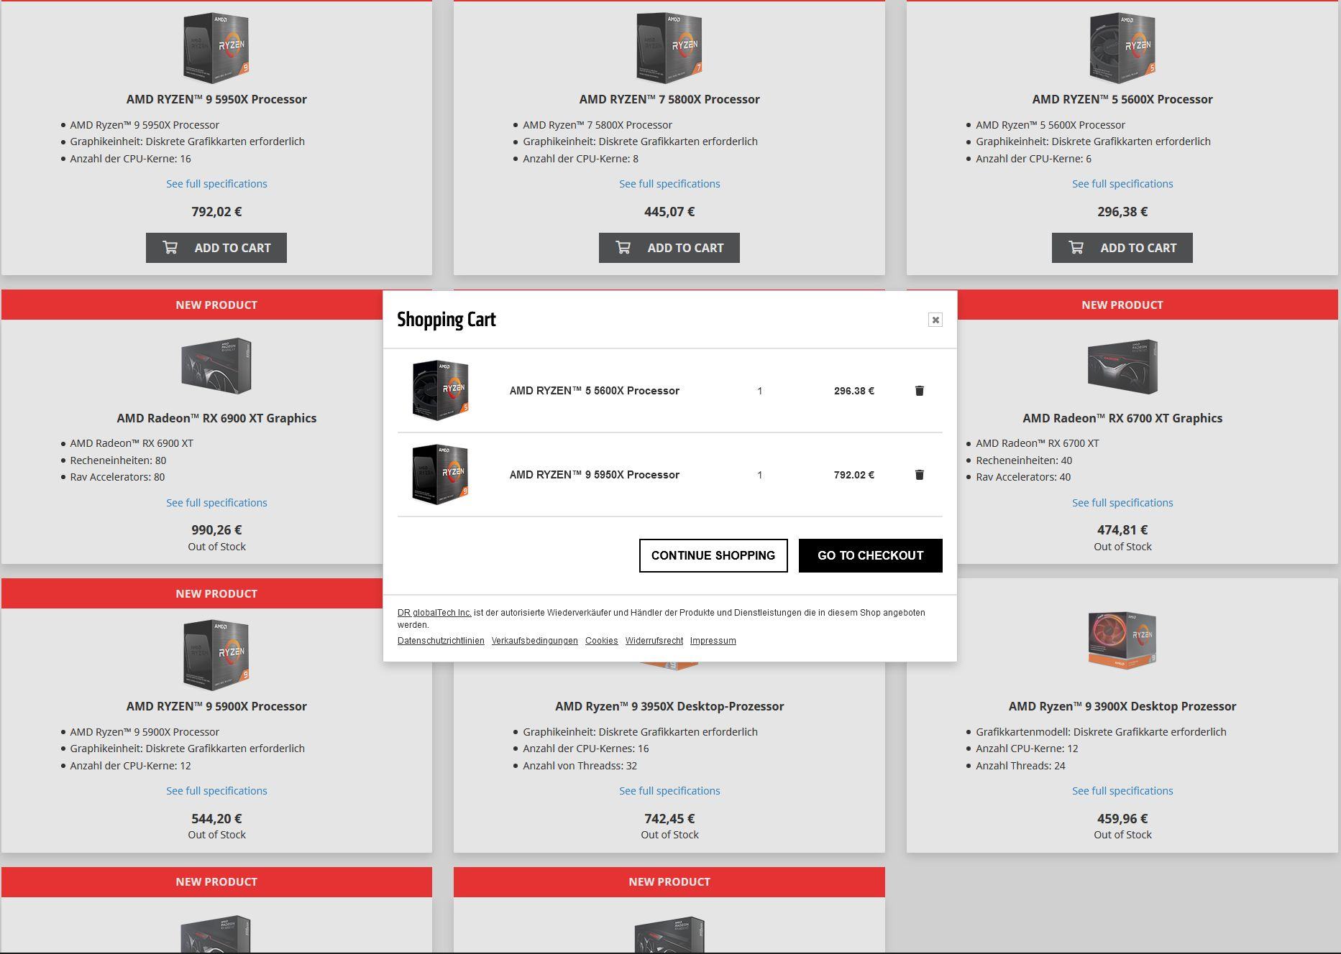Click the Ryzen 5 5600X thumbnail in cart
Viewport: 1341px width, 954px height.
coord(440,390)
